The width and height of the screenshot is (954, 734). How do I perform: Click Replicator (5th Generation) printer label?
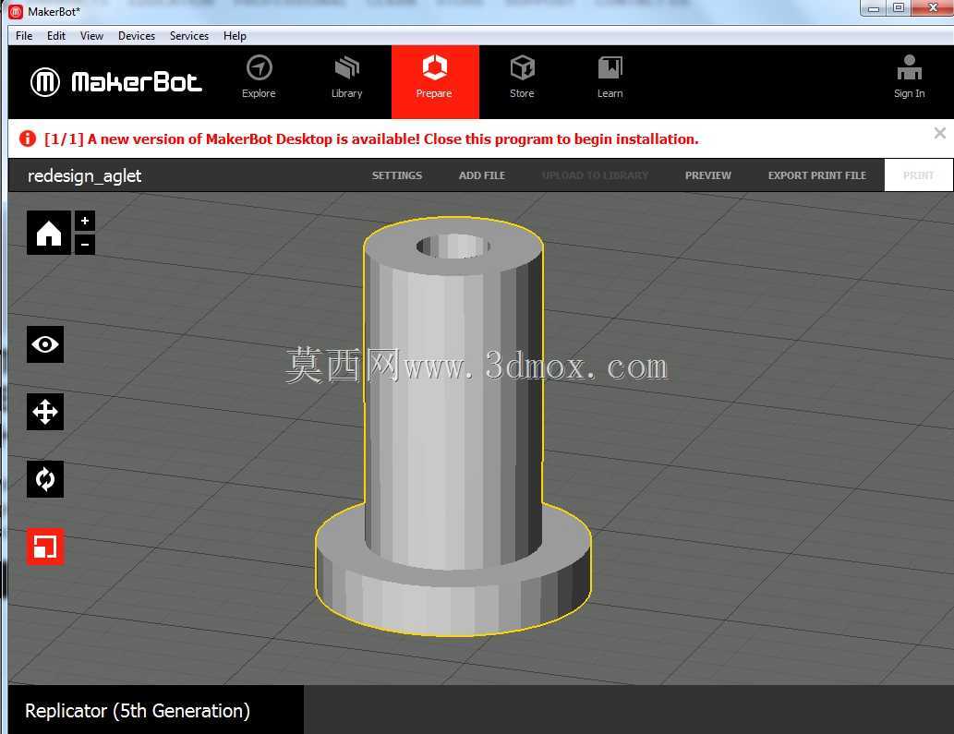(138, 710)
